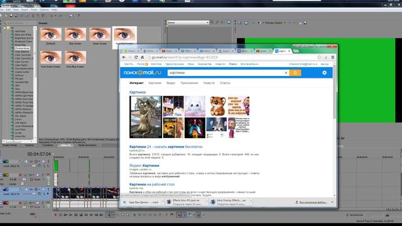Switch to the Transitions tab
Screen dimensions: 402x226
click(48, 145)
